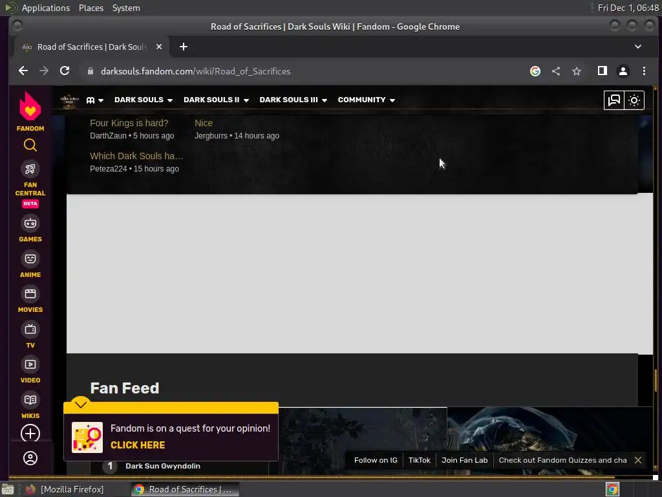Viewport: 662px width, 497px height.
Task: Open the 'Nice' discussion post
Action: click(x=204, y=123)
